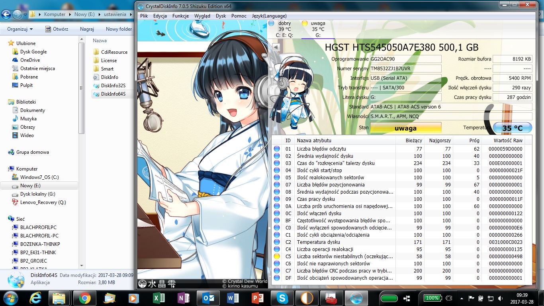Open Skype from the taskbar
Screen dimensions: 544x306
(x=282, y=298)
